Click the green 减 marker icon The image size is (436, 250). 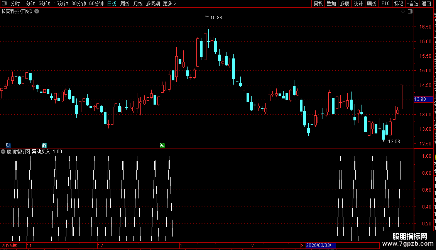click(x=162, y=145)
